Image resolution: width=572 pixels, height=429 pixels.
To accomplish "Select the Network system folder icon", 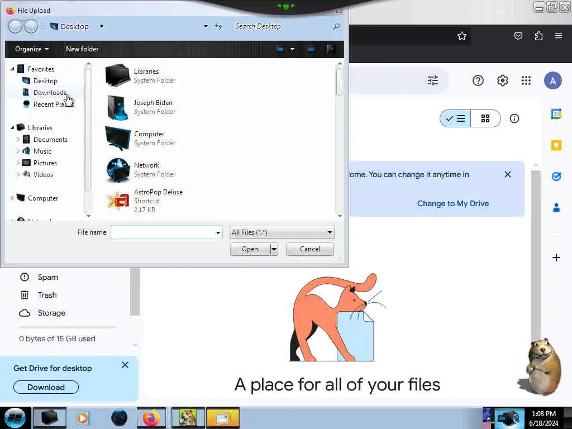I will (x=117, y=170).
